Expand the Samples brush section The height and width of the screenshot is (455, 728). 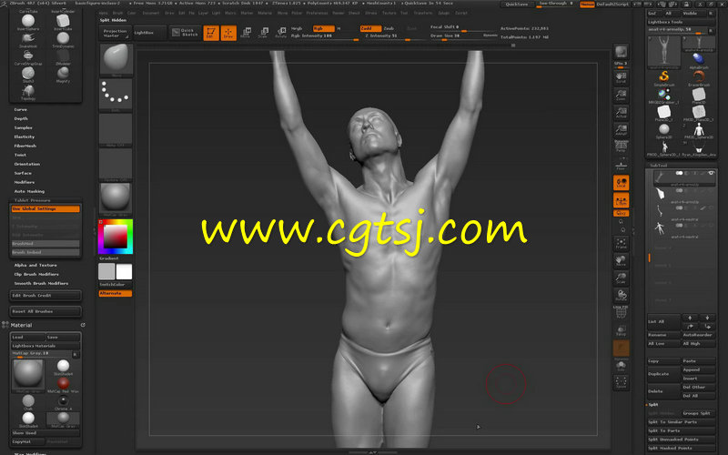pyautogui.click(x=24, y=127)
